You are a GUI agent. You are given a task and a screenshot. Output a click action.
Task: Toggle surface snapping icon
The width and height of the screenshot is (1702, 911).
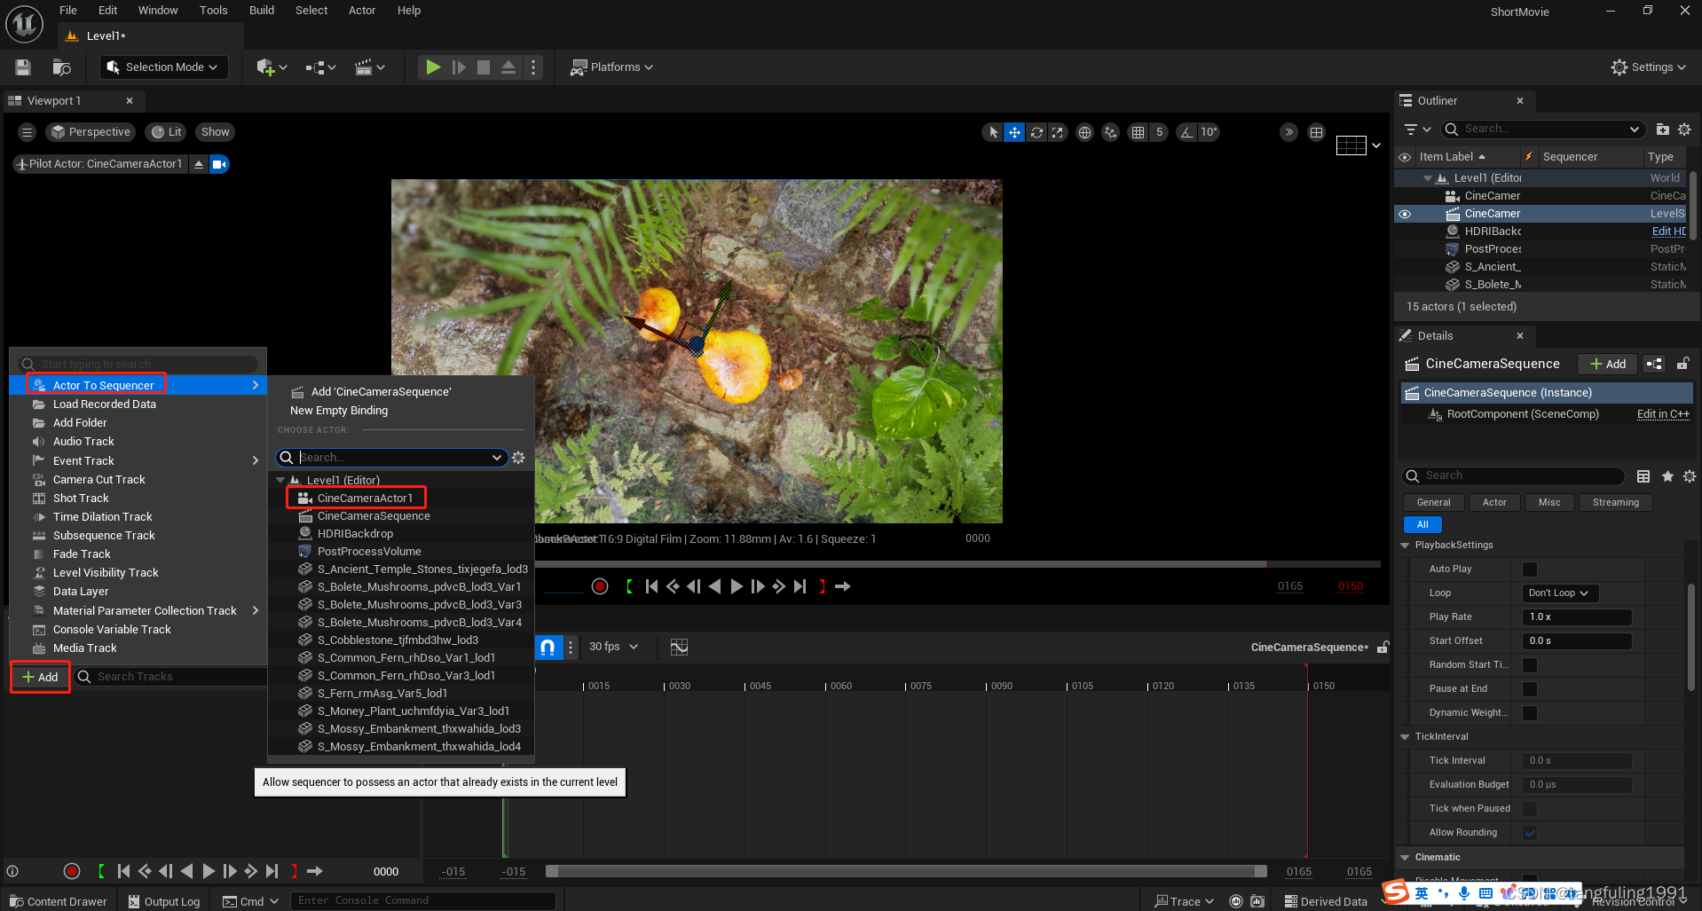pos(1110,132)
